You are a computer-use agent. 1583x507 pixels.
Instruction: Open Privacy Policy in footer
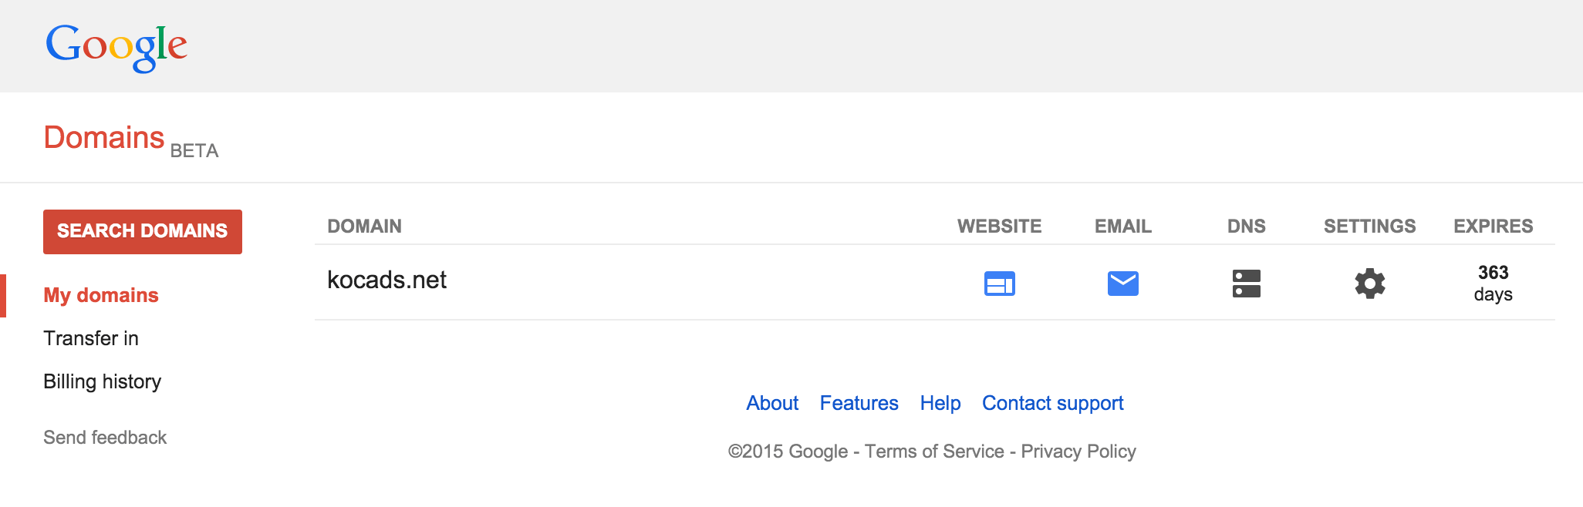click(x=1078, y=452)
